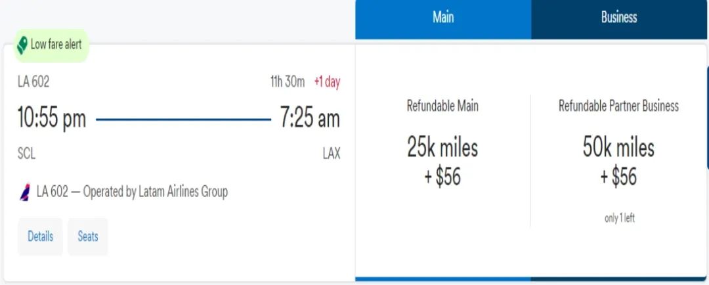Switch to the Business fare tab
709x285 pixels.
(619, 18)
